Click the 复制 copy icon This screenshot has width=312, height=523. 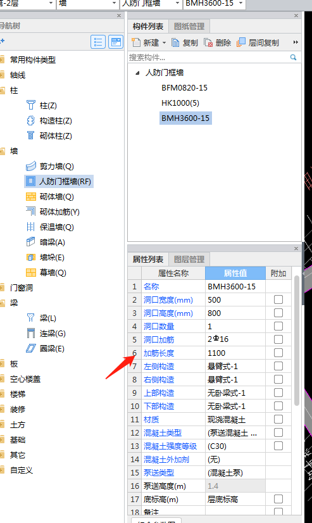(175, 42)
